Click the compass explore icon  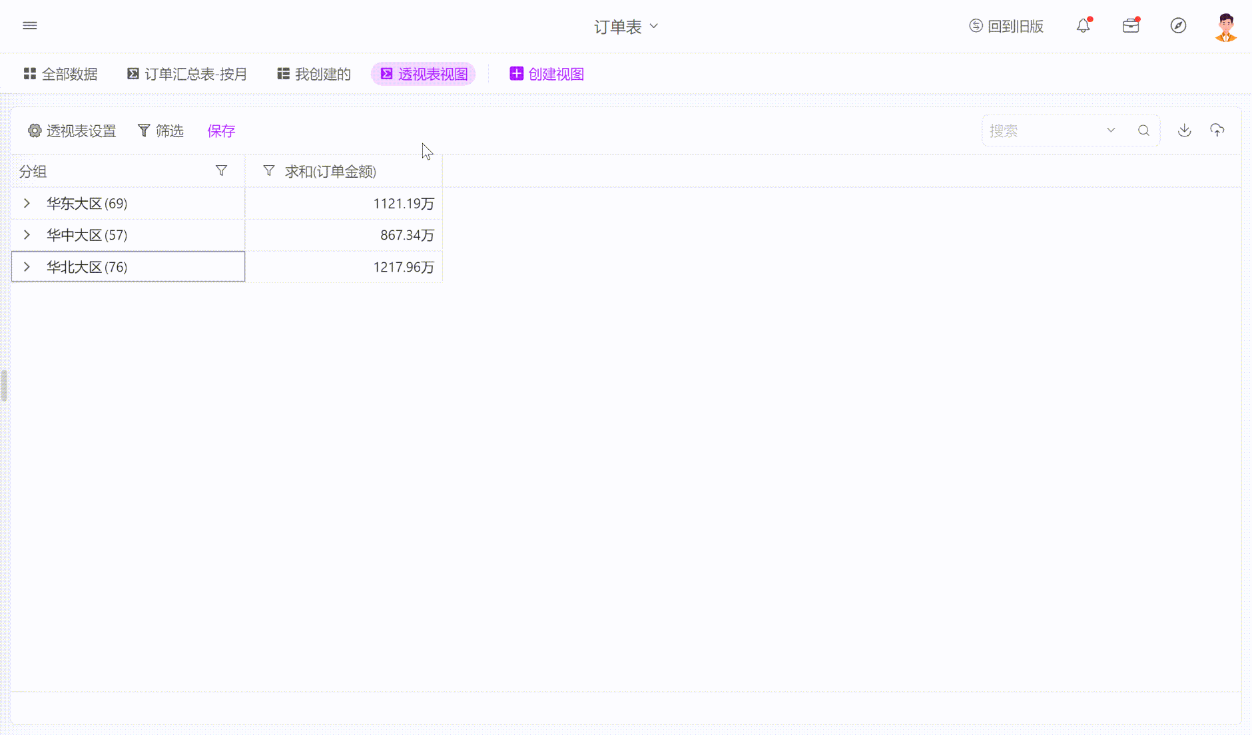click(x=1178, y=26)
